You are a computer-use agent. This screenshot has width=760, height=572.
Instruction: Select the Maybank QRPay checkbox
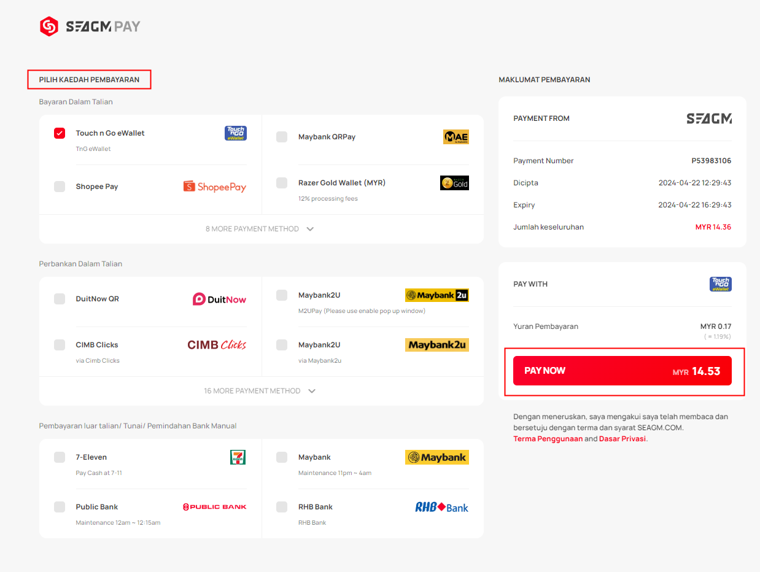coord(282,137)
